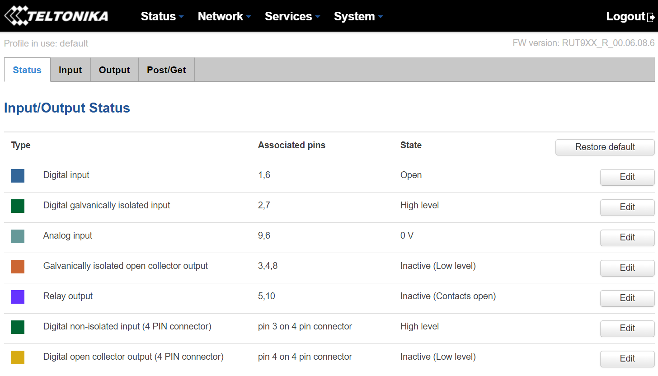This screenshot has width=658, height=376.
Task: Click the purple Relay output color square
Action: click(x=18, y=296)
